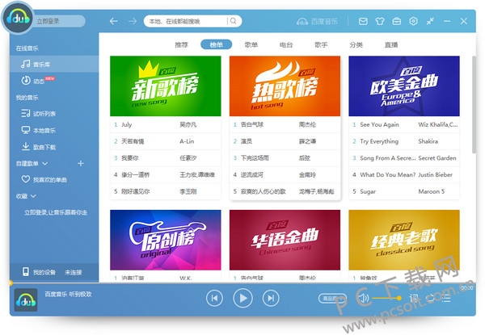Switch to mini mode with the shrink arrows icon
This screenshot has width=485, height=335.
tap(430, 21)
